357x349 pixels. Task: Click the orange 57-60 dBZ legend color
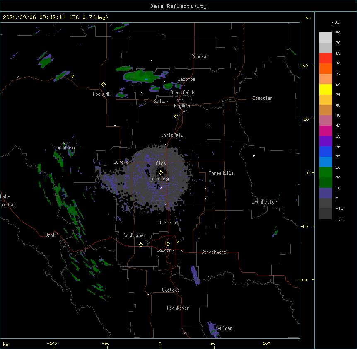tap(326, 68)
